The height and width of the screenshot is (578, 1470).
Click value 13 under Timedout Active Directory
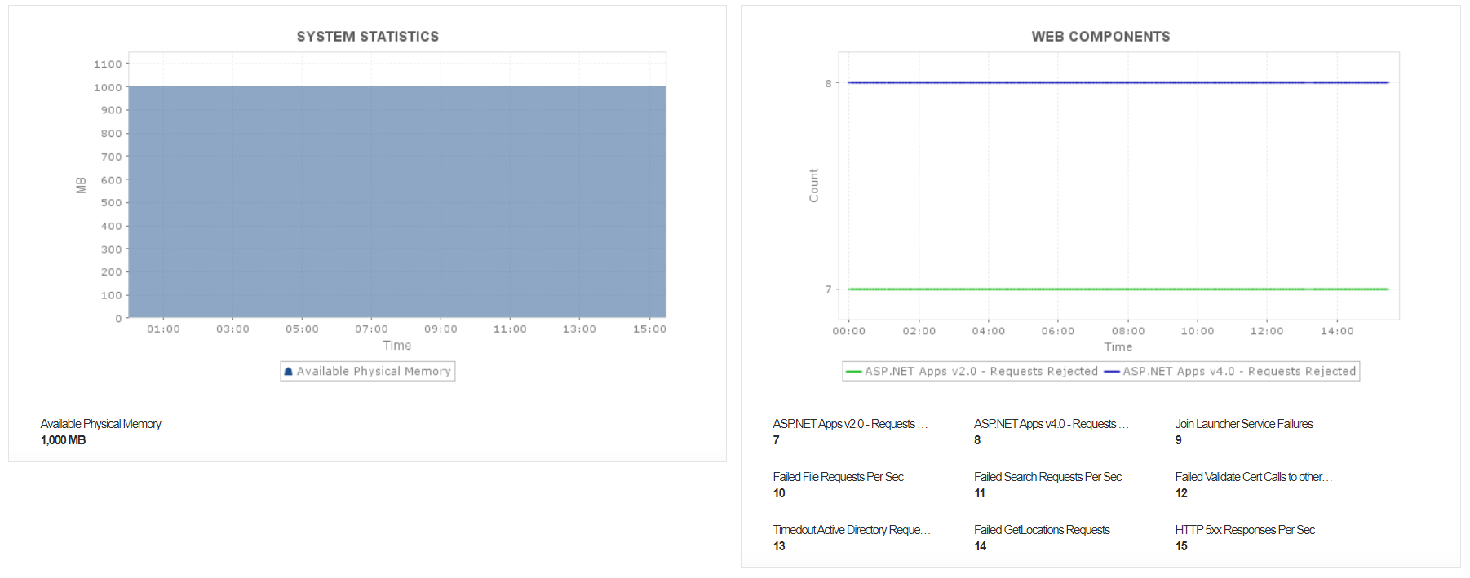779,546
